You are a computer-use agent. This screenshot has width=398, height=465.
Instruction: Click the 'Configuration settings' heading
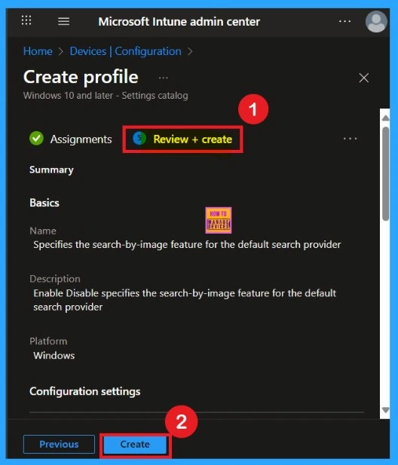85,391
